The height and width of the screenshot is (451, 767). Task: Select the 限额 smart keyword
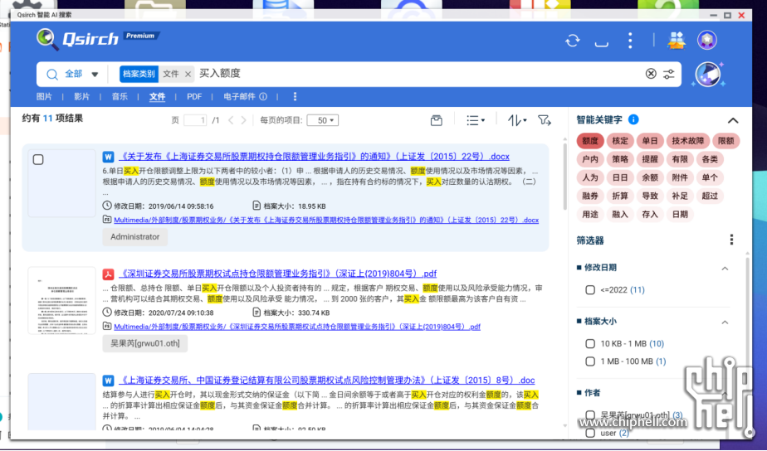(x=725, y=141)
